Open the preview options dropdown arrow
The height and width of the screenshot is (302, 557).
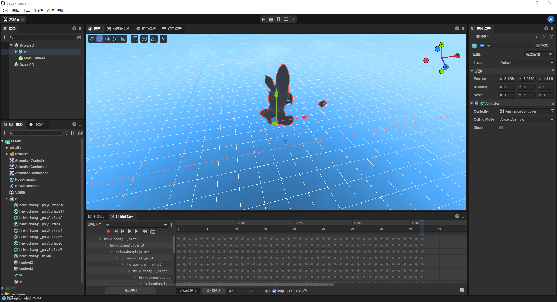[294, 19]
